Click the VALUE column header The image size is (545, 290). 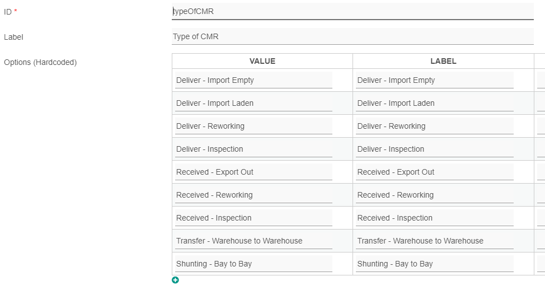pos(262,61)
